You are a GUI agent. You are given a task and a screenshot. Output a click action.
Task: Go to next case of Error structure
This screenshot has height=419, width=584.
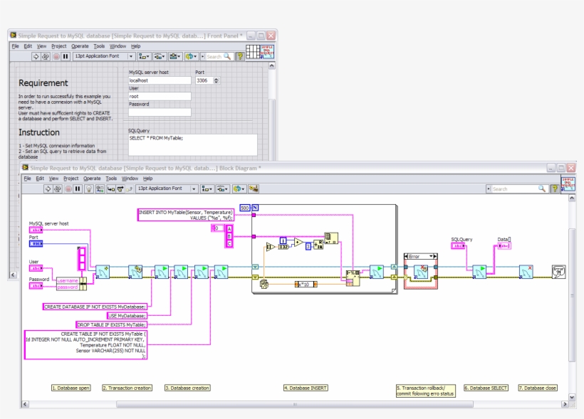tap(435, 256)
